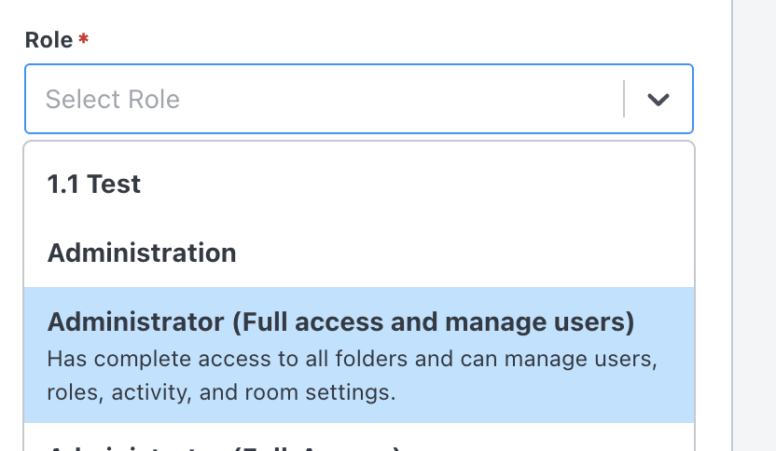Screen dimensions: 776x451
Task: Choose the 1.1 Test role option
Action: pos(359,184)
